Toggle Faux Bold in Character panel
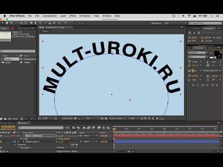 [193, 85]
